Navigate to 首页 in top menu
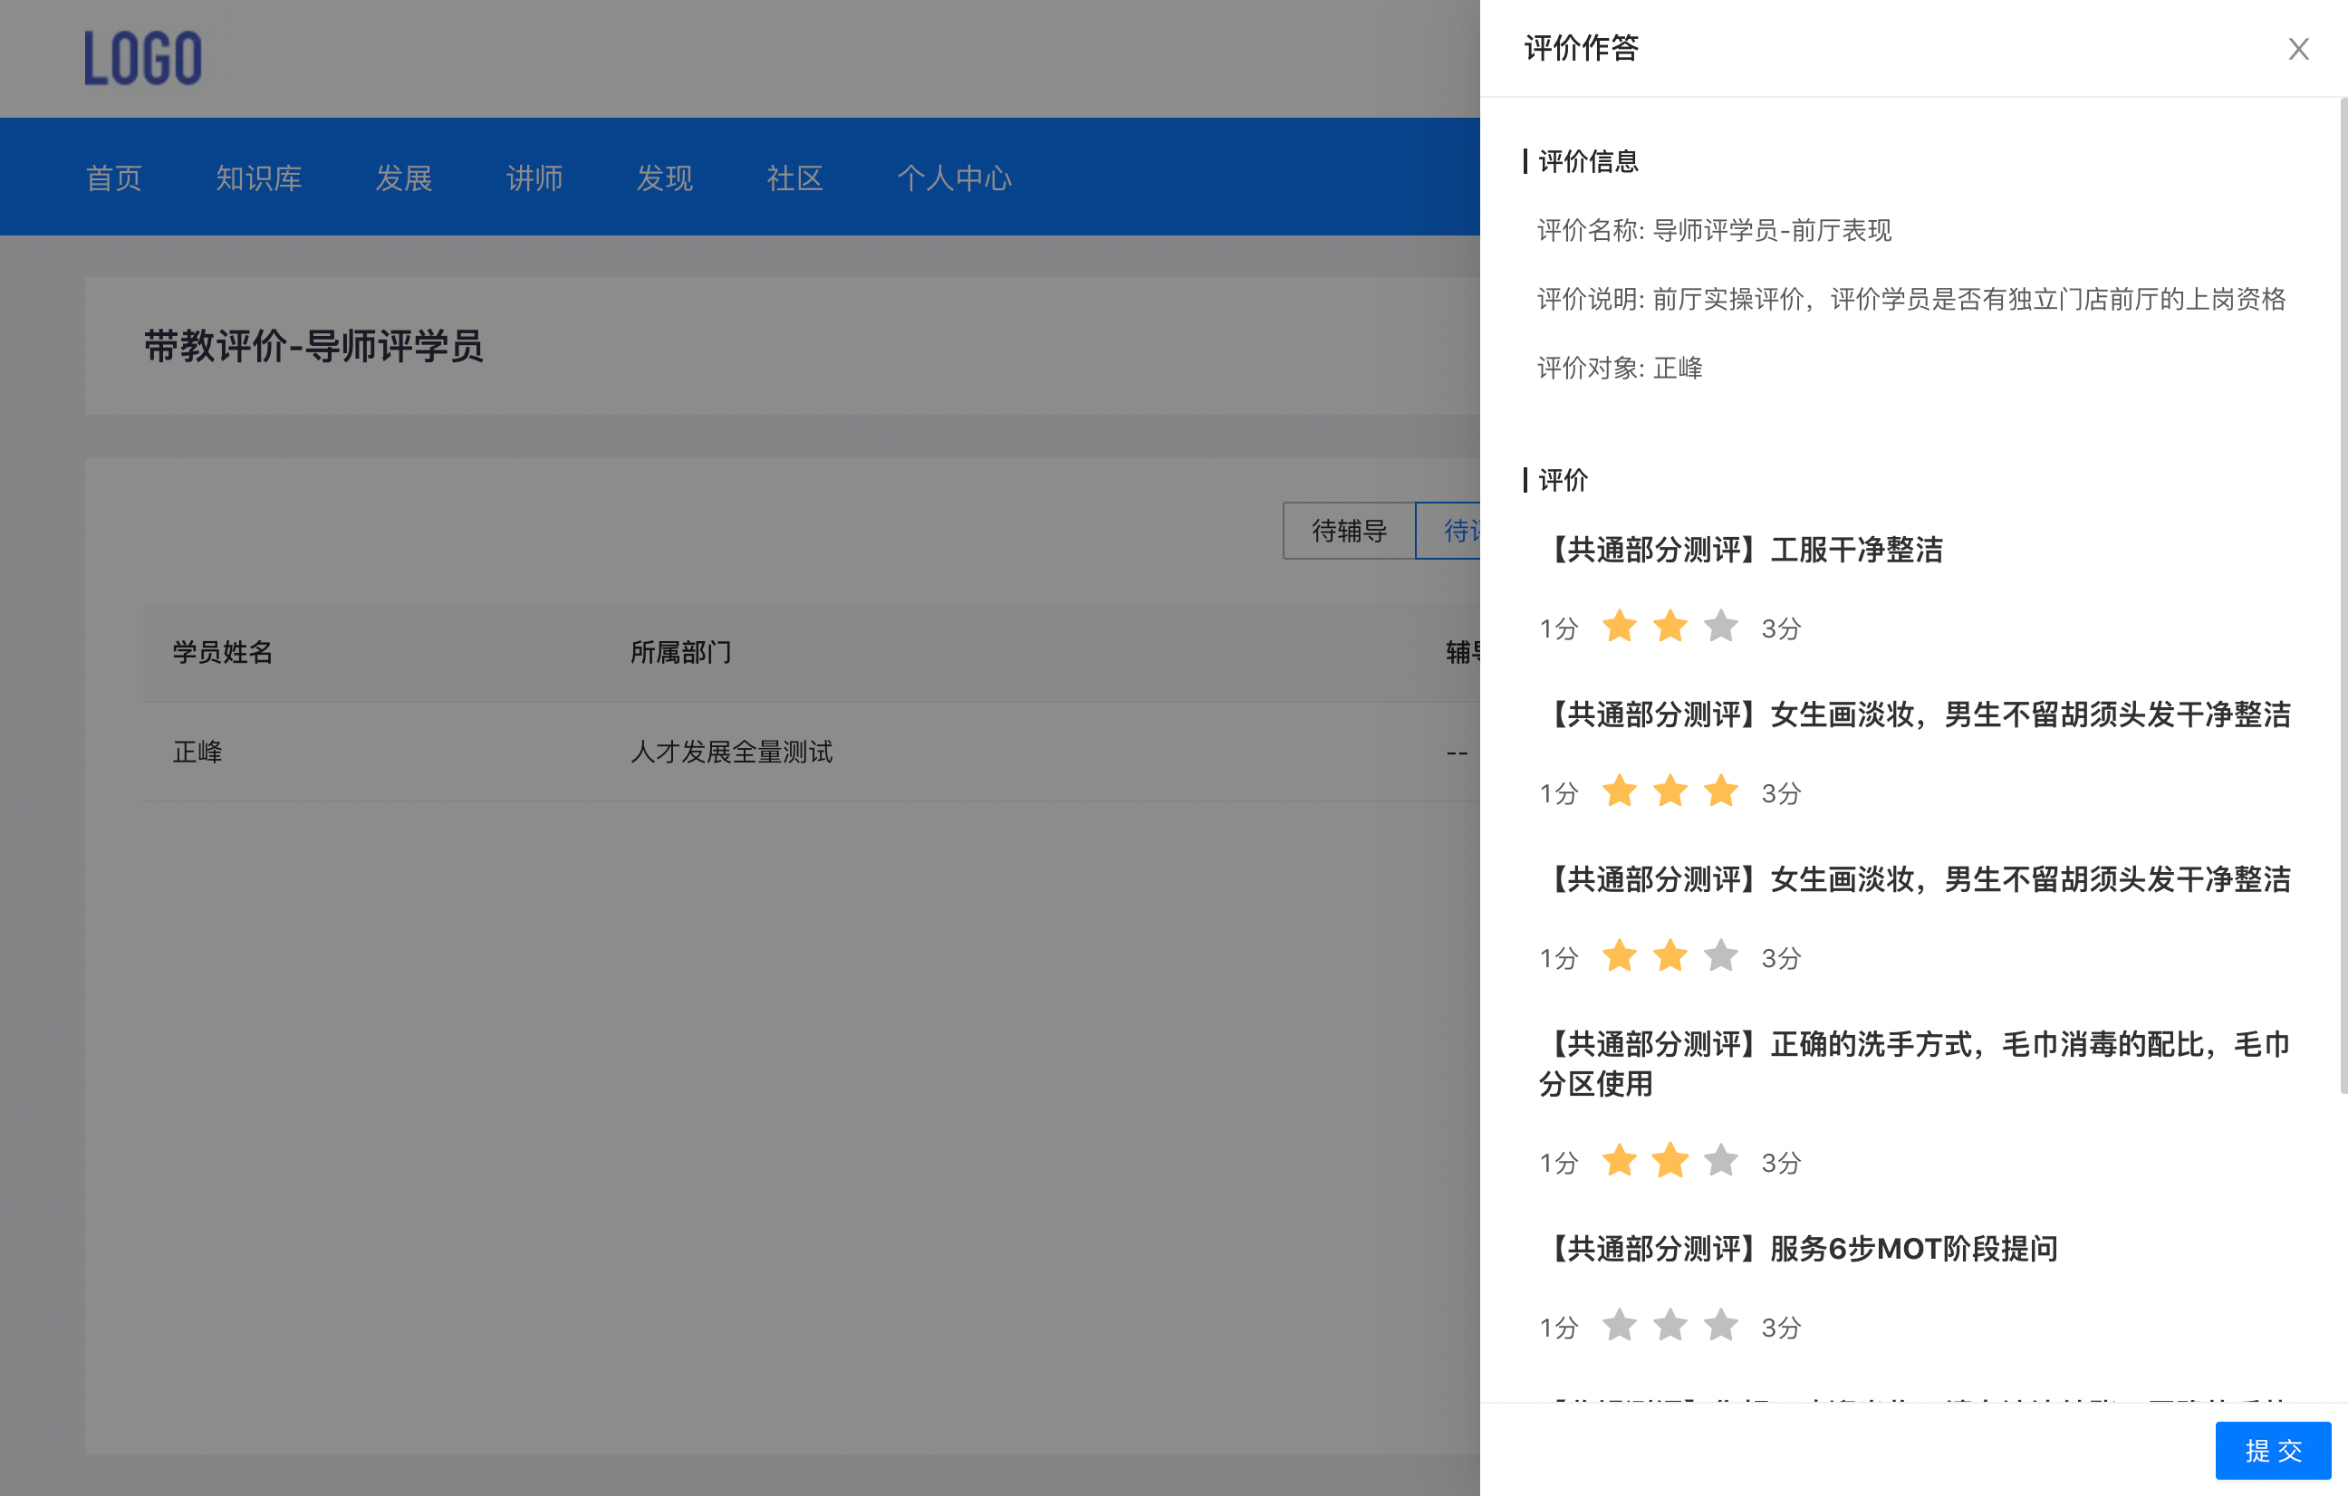Screen dimensions: 2348x1496 (114, 177)
